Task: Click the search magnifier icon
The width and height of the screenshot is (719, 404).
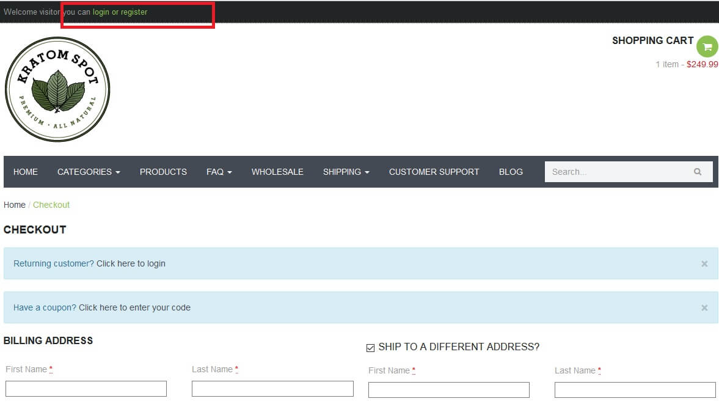Action: coord(698,172)
